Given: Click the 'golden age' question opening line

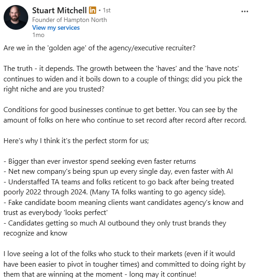Looking at the screenshot, I should coord(99,48).
